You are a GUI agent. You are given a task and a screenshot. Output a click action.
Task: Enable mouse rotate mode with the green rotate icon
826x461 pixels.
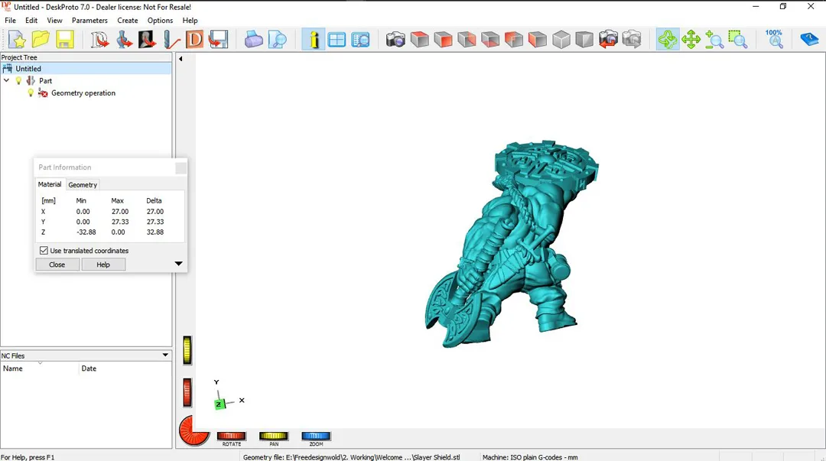coord(668,40)
